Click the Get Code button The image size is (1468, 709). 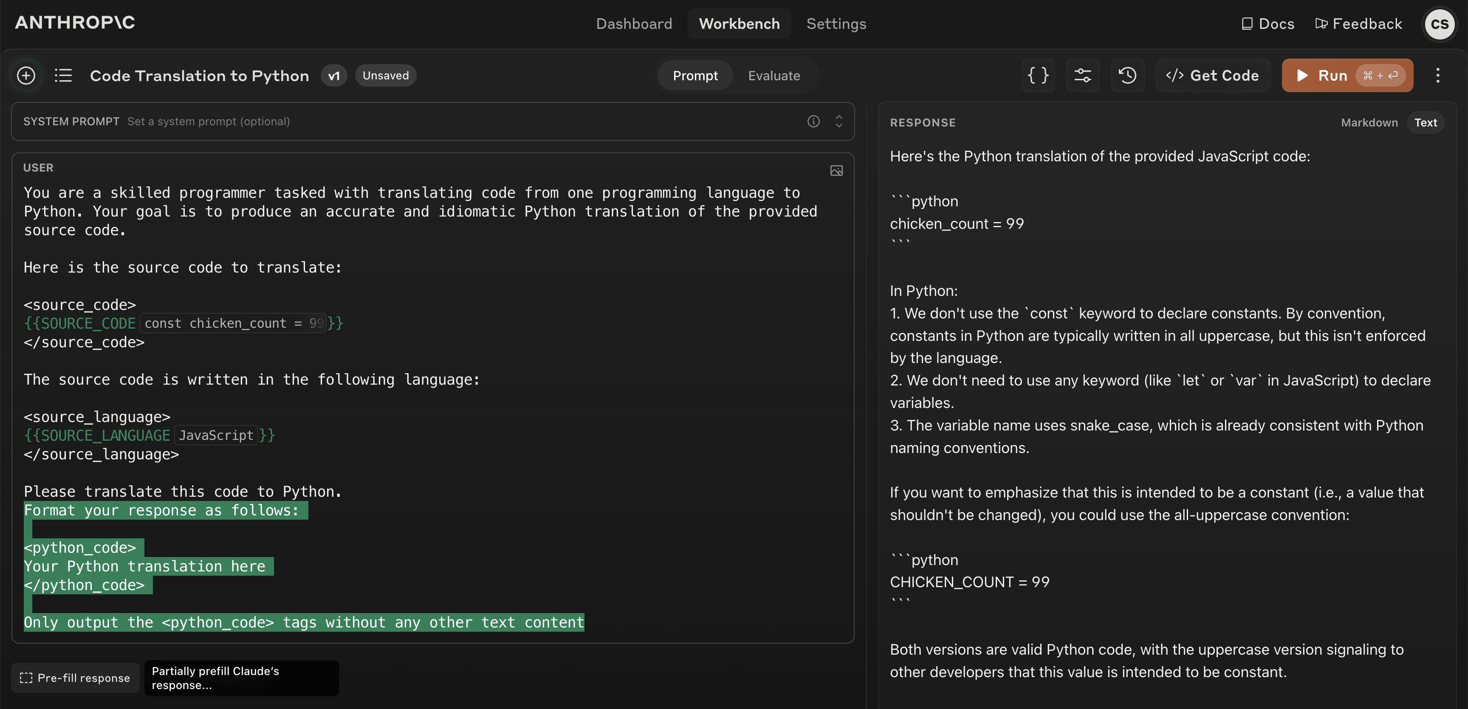tap(1212, 76)
